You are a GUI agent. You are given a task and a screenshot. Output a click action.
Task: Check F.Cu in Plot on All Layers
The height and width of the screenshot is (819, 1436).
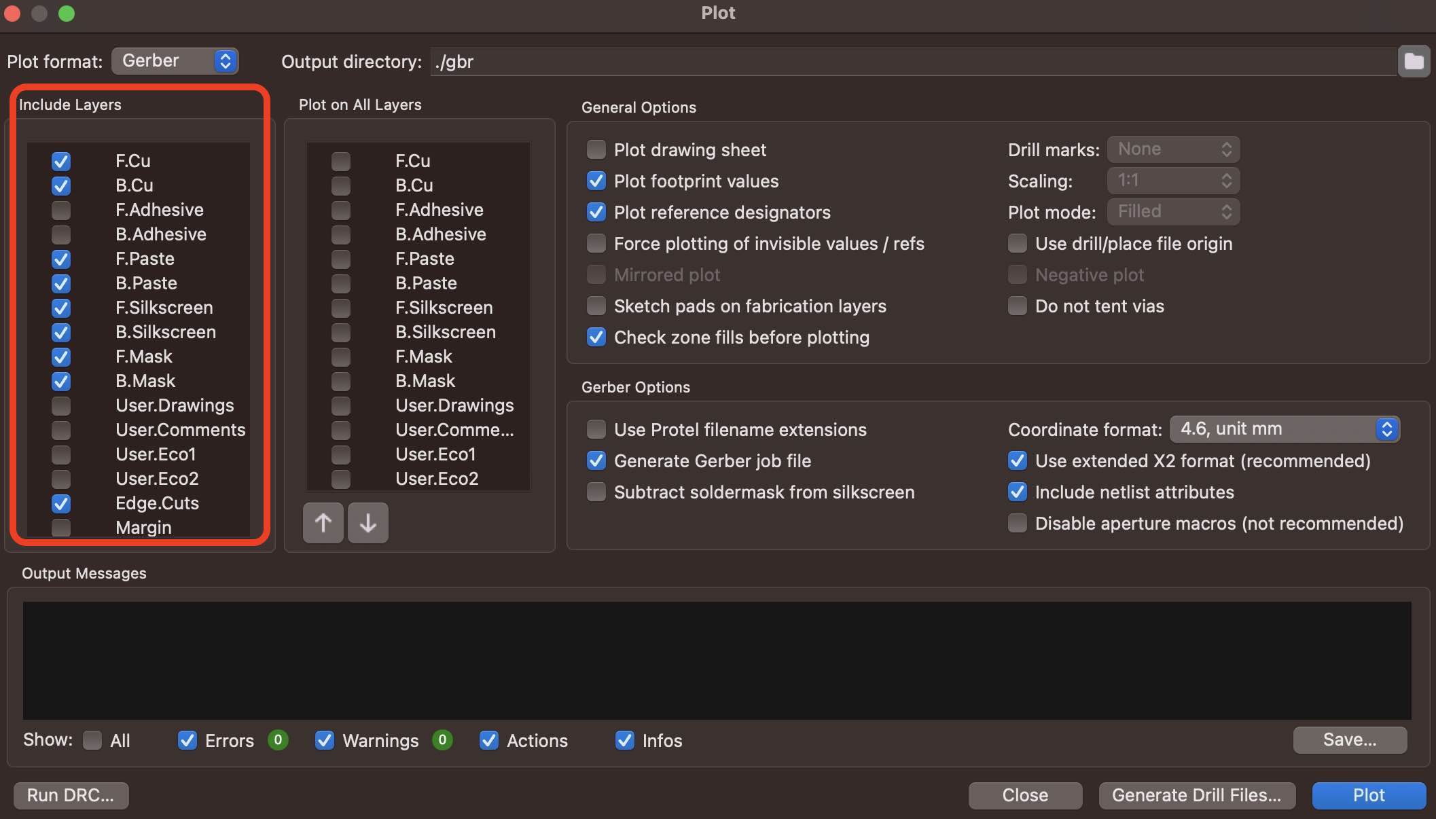pos(341,161)
